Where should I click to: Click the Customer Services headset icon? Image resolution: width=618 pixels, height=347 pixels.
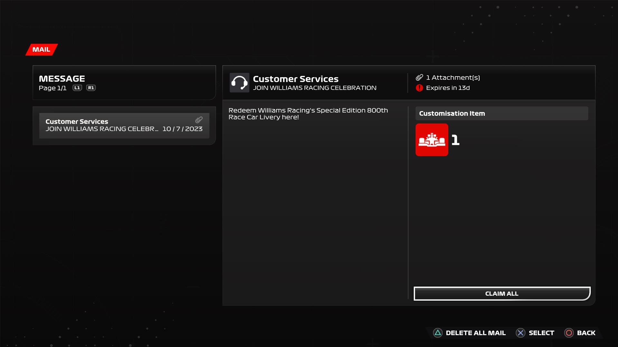(239, 83)
